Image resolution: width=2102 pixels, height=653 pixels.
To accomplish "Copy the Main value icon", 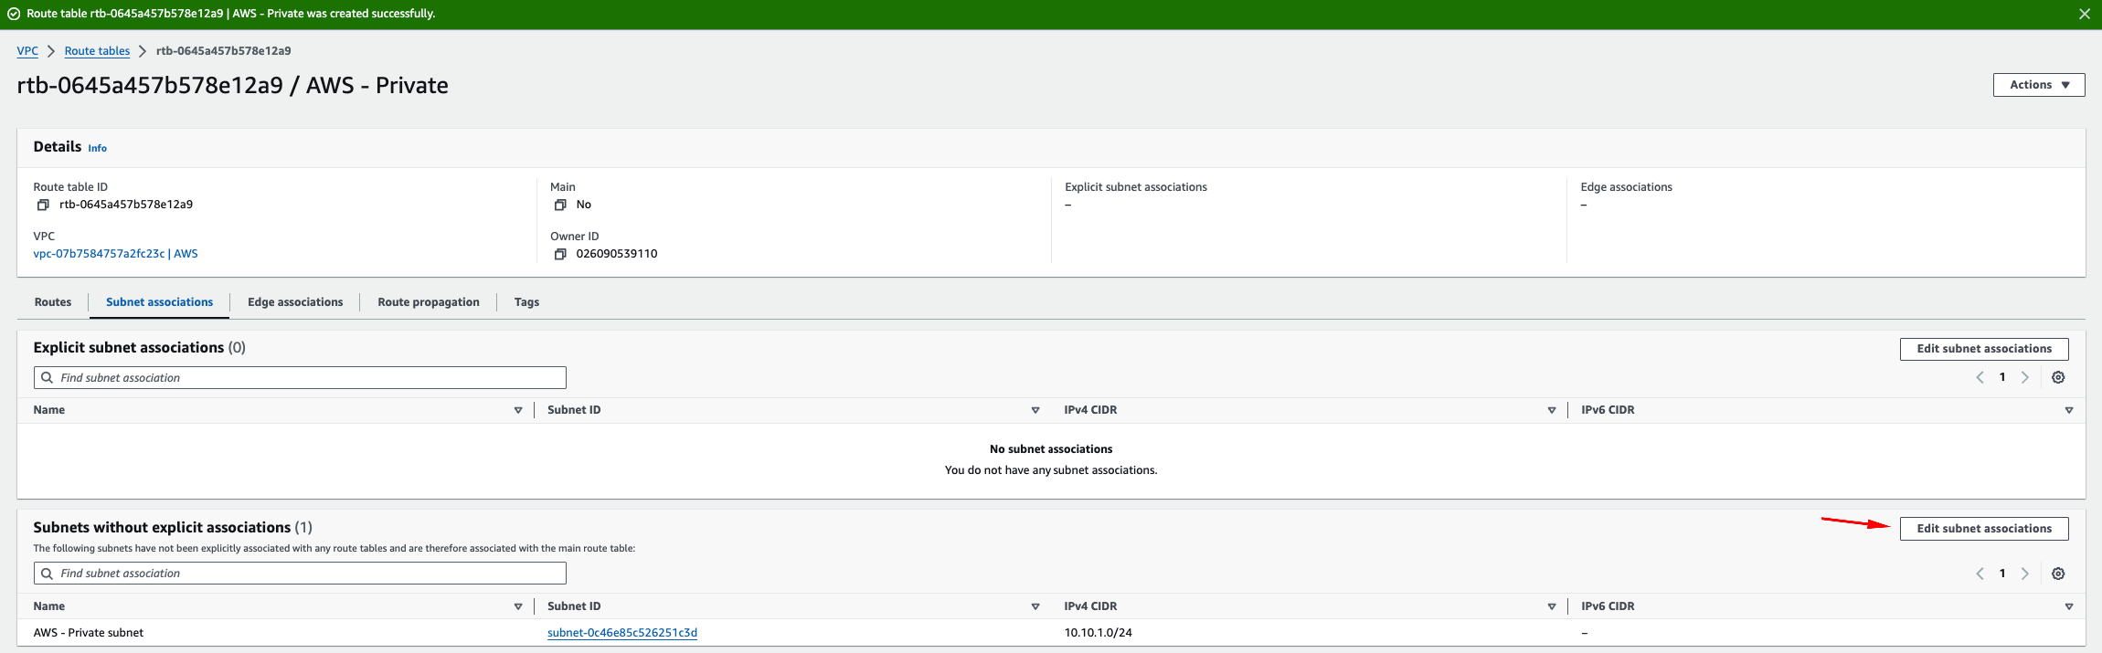I will 560,205.
